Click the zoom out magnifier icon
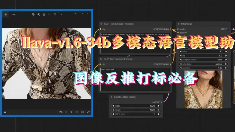Screen dimensions: 235x132 tap(66, 112)
